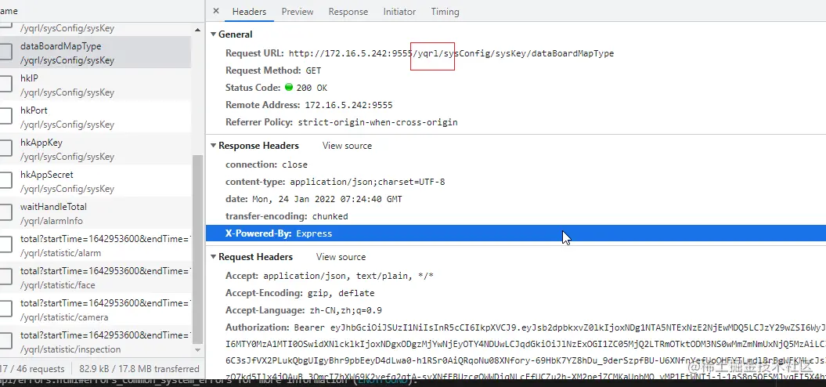Viewport: 826px width, 387px height.
Task: Click the request list scrollbar thumb
Action: pyautogui.click(x=197, y=248)
